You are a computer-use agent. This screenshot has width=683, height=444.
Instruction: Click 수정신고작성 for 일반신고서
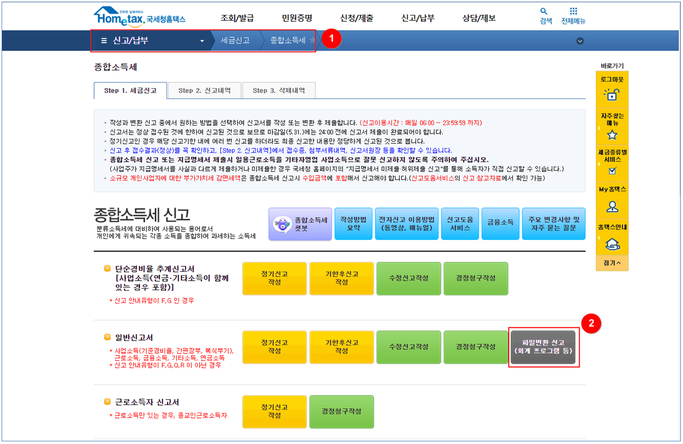click(x=409, y=347)
